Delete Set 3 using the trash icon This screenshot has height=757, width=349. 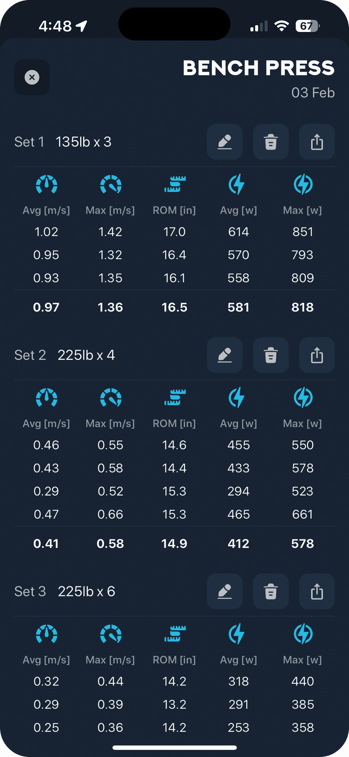271,592
